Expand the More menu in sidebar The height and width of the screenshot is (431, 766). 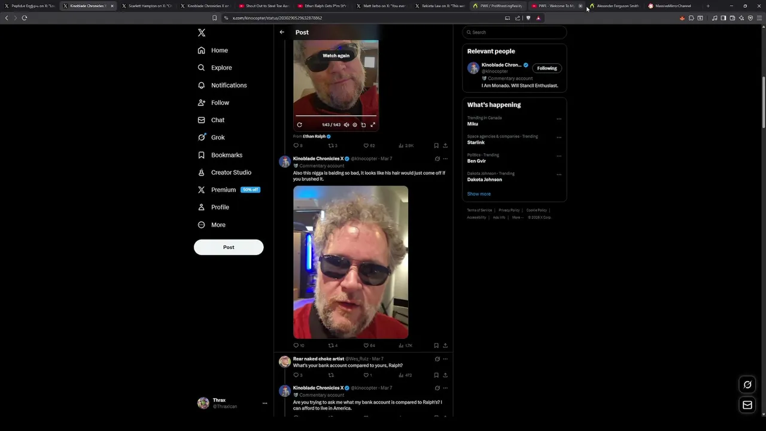(212, 225)
